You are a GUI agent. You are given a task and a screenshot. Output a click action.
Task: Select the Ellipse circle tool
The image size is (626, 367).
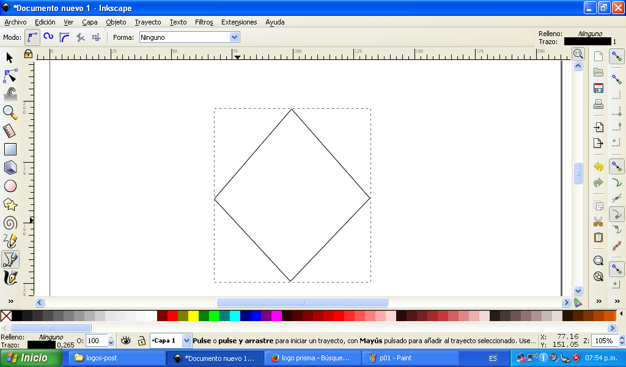coord(10,186)
